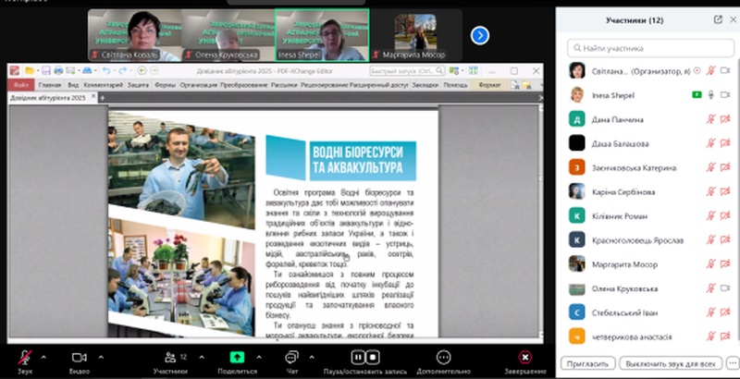This screenshot has height=379, width=740.
Task: Switch to the Главная ribbon tab
Action: 50,85
